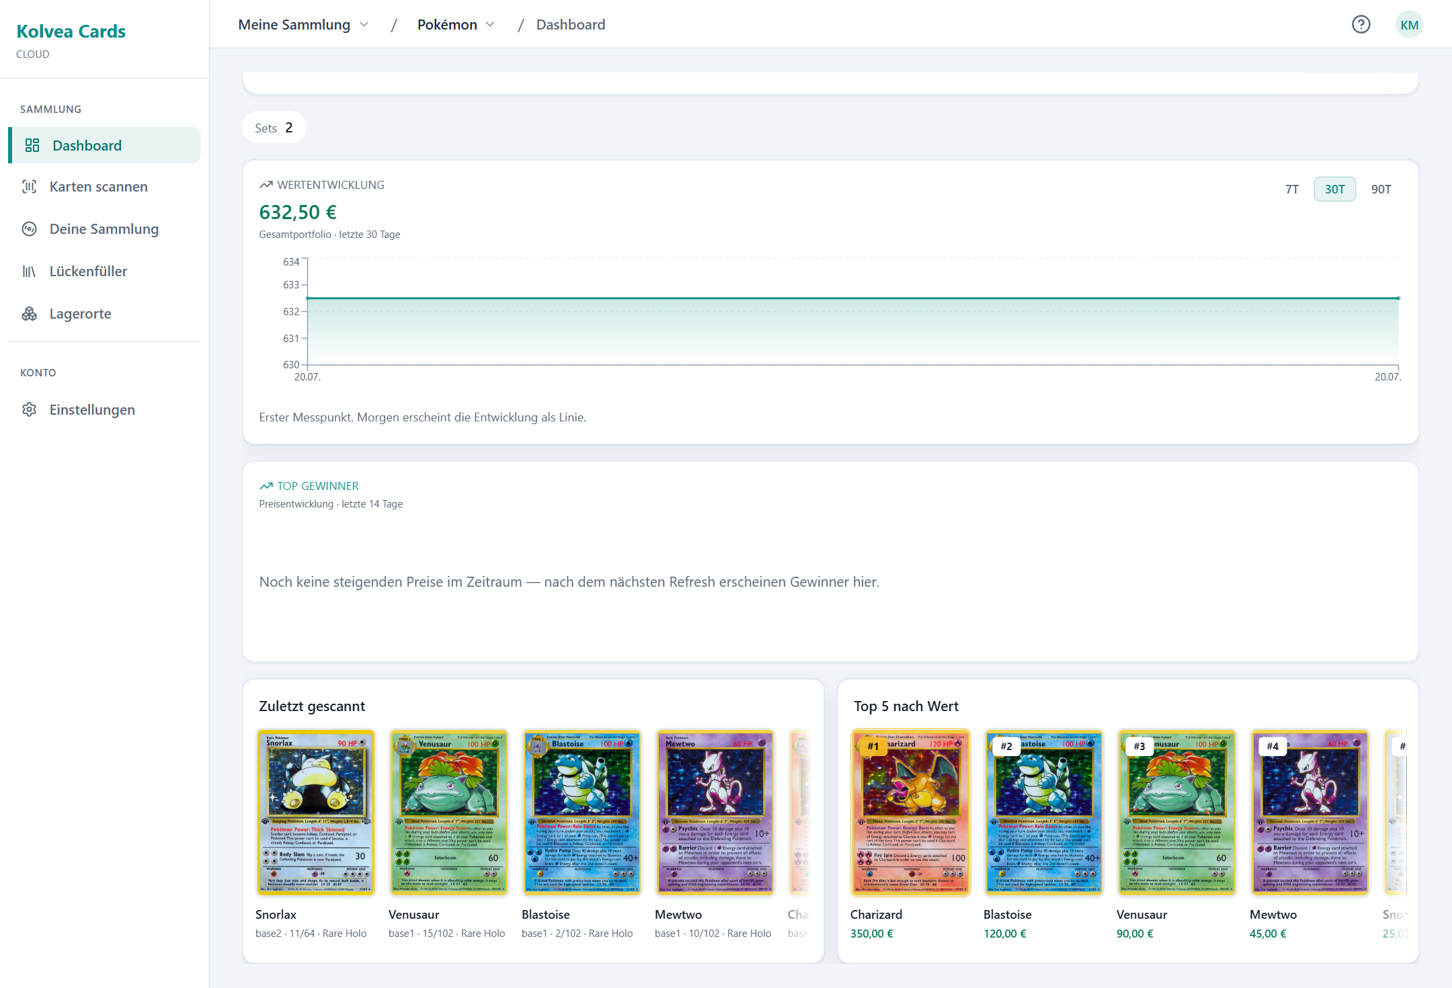Open recently scanned Mewtwo card thumbnail
This screenshot has width=1452, height=988.
[x=715, y=813]
